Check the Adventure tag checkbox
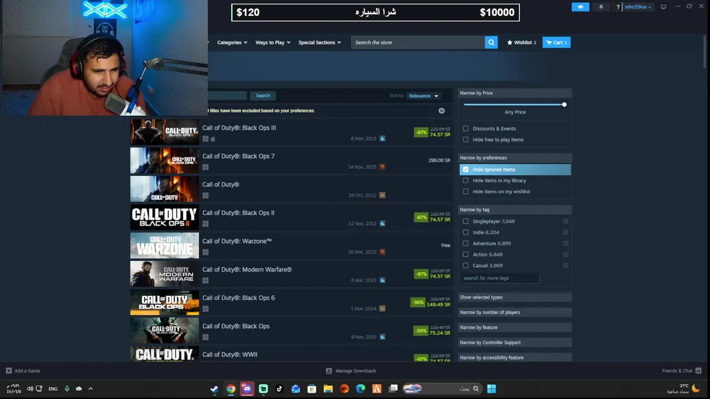The image size is (710, 399). point(465,243)
